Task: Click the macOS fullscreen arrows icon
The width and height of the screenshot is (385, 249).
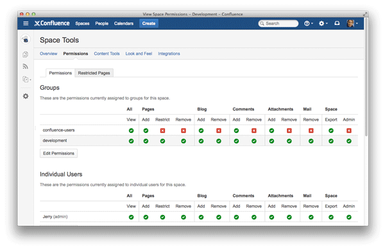Action: pos(365,14)
